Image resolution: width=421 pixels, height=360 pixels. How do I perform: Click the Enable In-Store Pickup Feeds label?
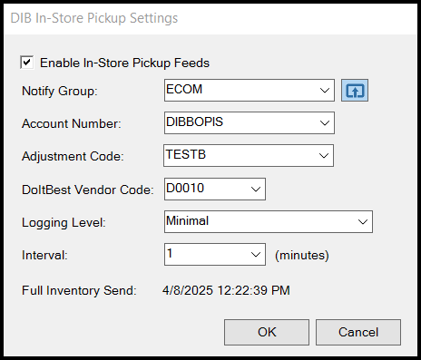click(x=124, y=63)
